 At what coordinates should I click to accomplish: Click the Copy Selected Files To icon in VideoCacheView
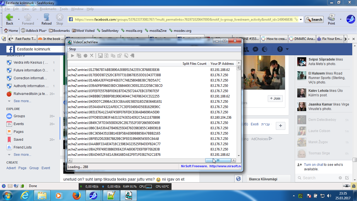[x=79, y=56]
